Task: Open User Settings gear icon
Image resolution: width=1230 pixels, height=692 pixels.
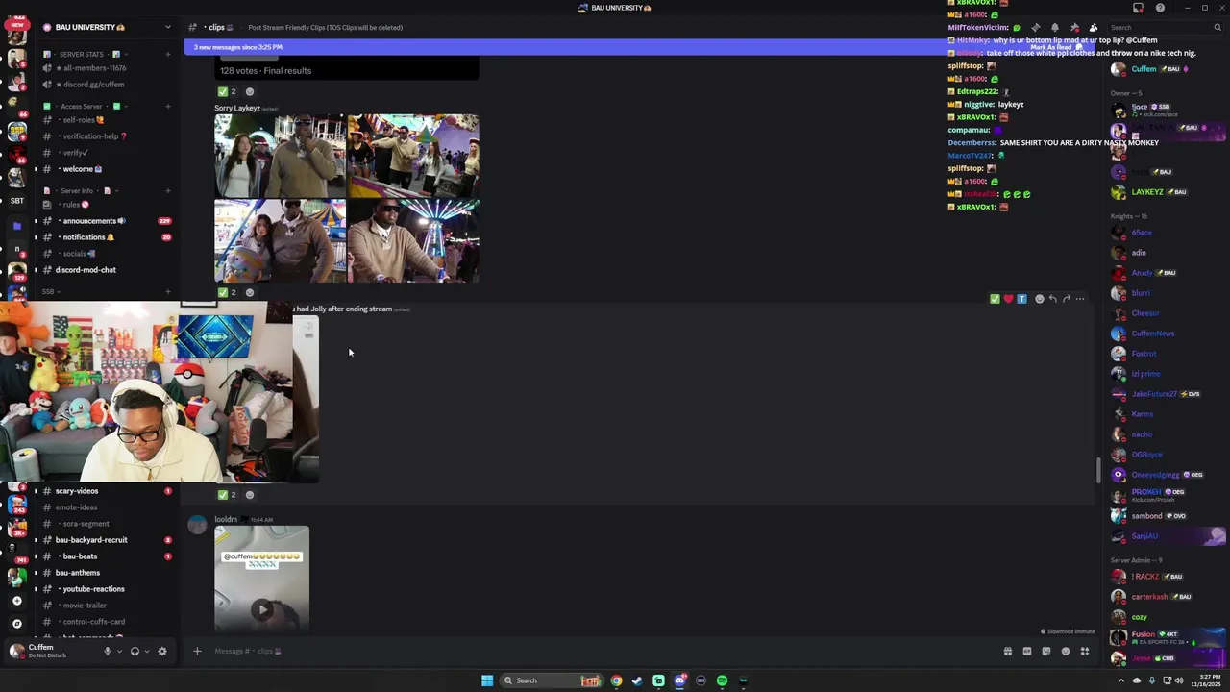Action: tap(162, 651)
